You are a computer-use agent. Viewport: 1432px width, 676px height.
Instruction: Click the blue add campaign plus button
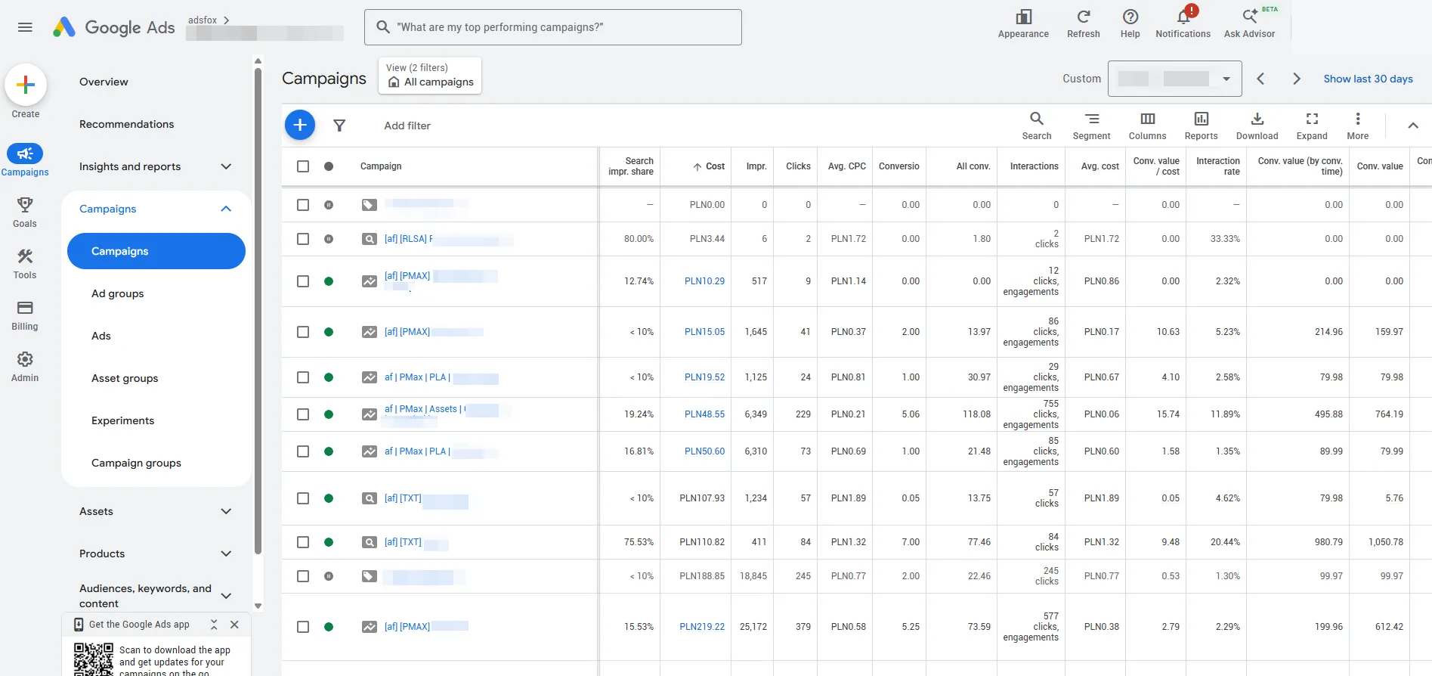300,125
